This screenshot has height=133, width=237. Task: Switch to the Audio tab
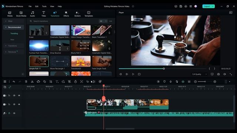point(32,14)
